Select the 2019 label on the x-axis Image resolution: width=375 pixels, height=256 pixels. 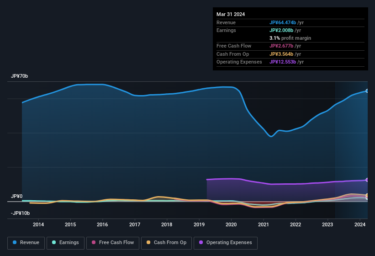click(199, 224)
